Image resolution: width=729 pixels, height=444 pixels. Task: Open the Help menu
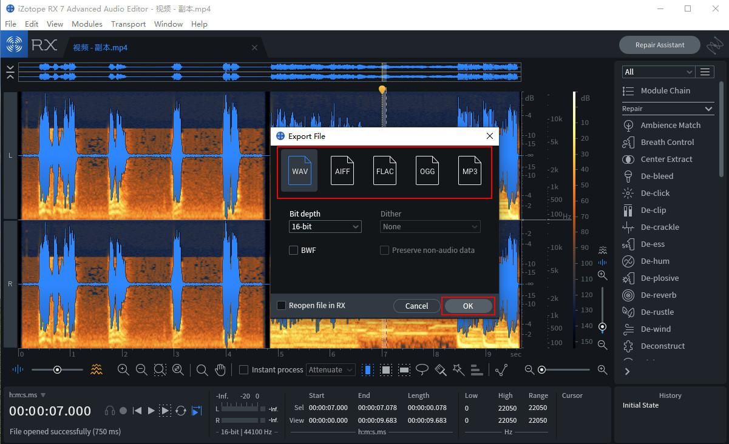click(199, 24)
